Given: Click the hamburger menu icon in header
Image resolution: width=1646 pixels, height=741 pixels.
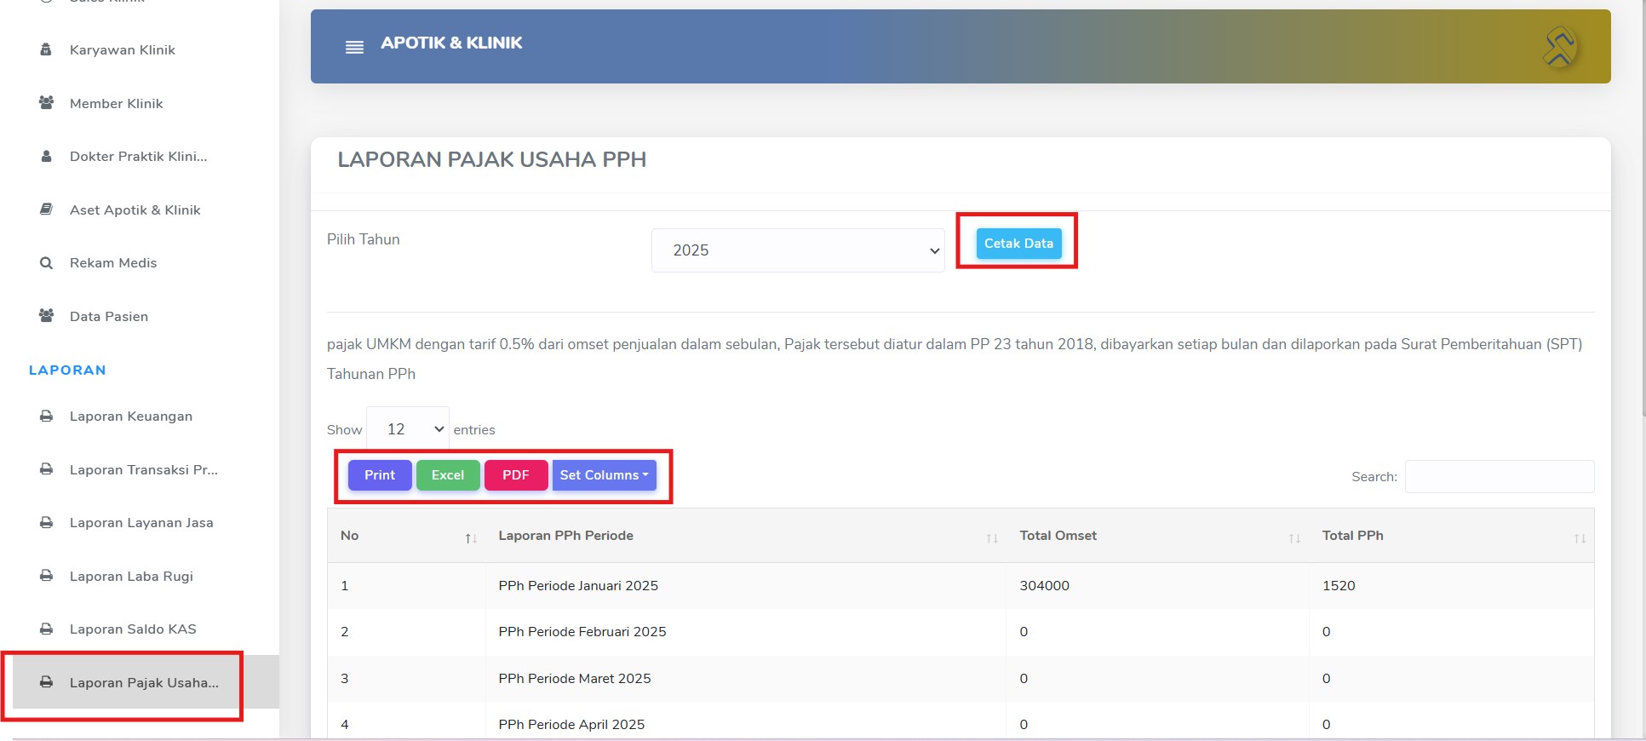Looking at the screenshot, I should coord(354,47).
